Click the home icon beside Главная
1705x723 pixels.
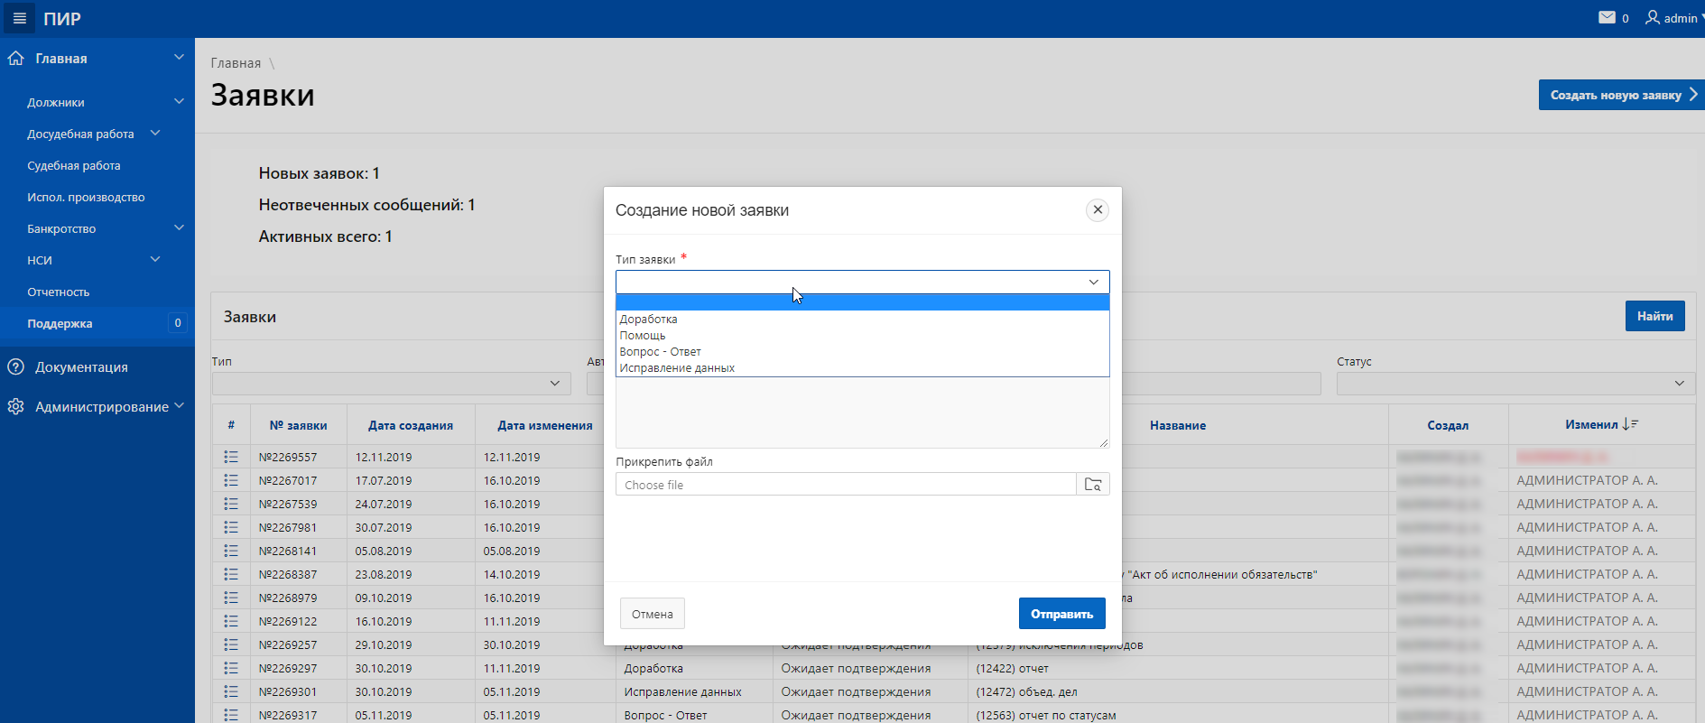pos(15,58)
